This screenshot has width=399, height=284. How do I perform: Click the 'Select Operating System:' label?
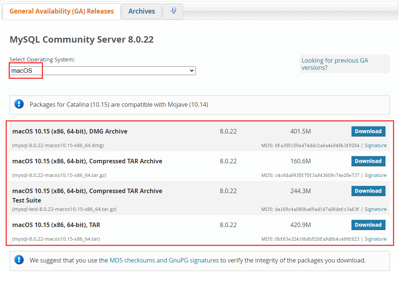pos(42,60)
